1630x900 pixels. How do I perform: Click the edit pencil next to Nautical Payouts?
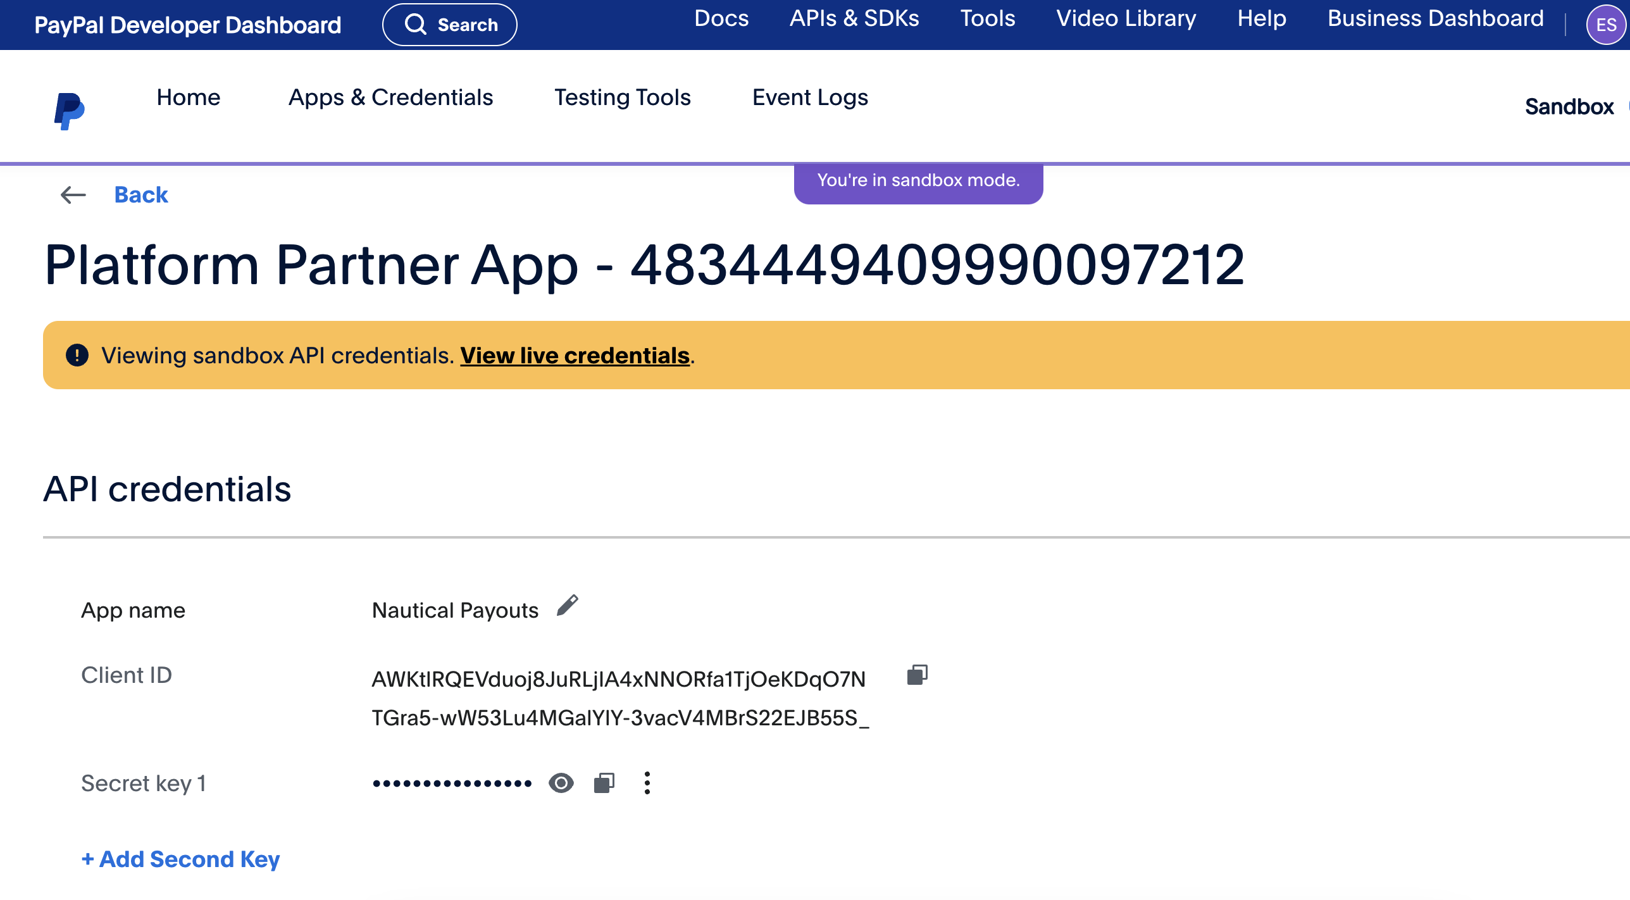(567, 606)
